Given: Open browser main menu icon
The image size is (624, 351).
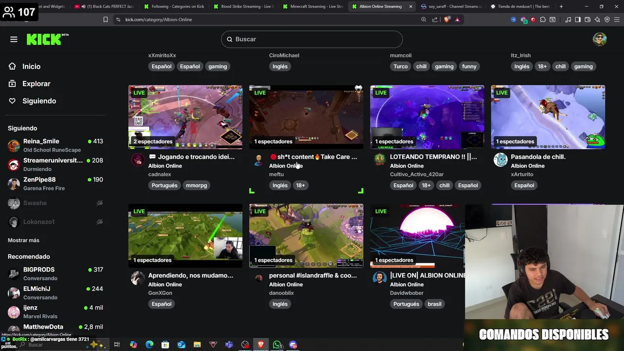Looking at the screenshot, I should (617, 19).
